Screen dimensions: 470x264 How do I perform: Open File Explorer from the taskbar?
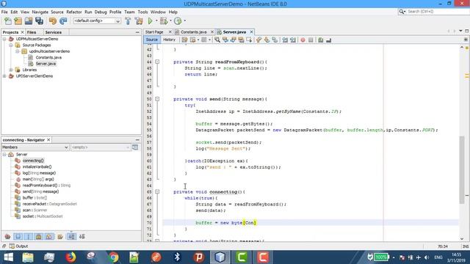tap(28, 257)
